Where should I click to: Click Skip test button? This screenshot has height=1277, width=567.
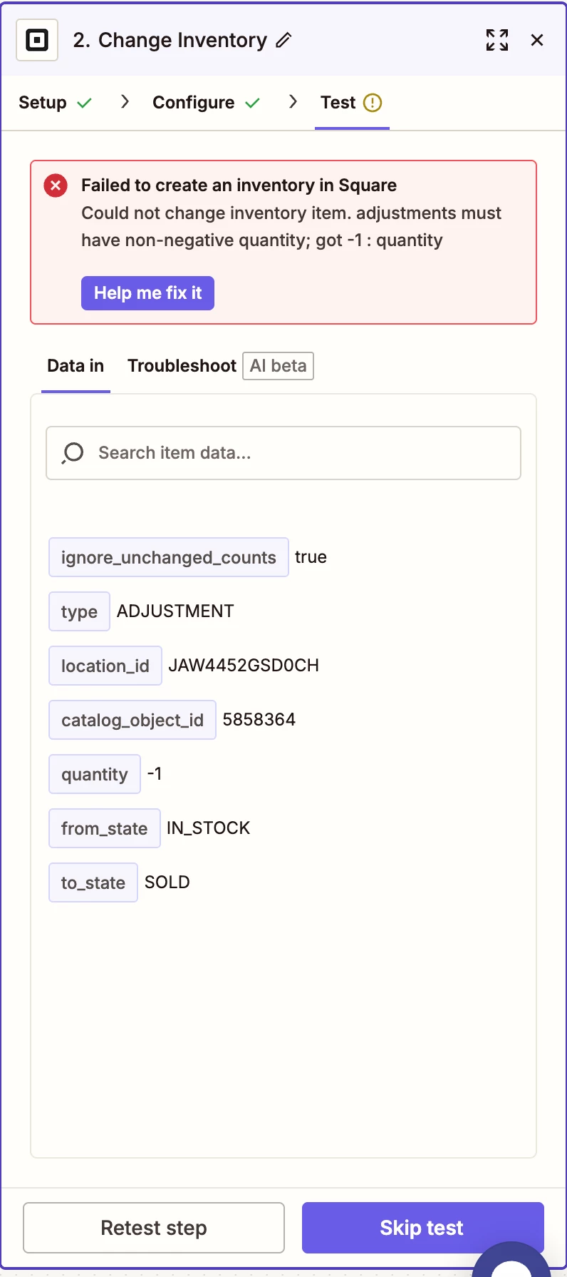[422, 1228]
